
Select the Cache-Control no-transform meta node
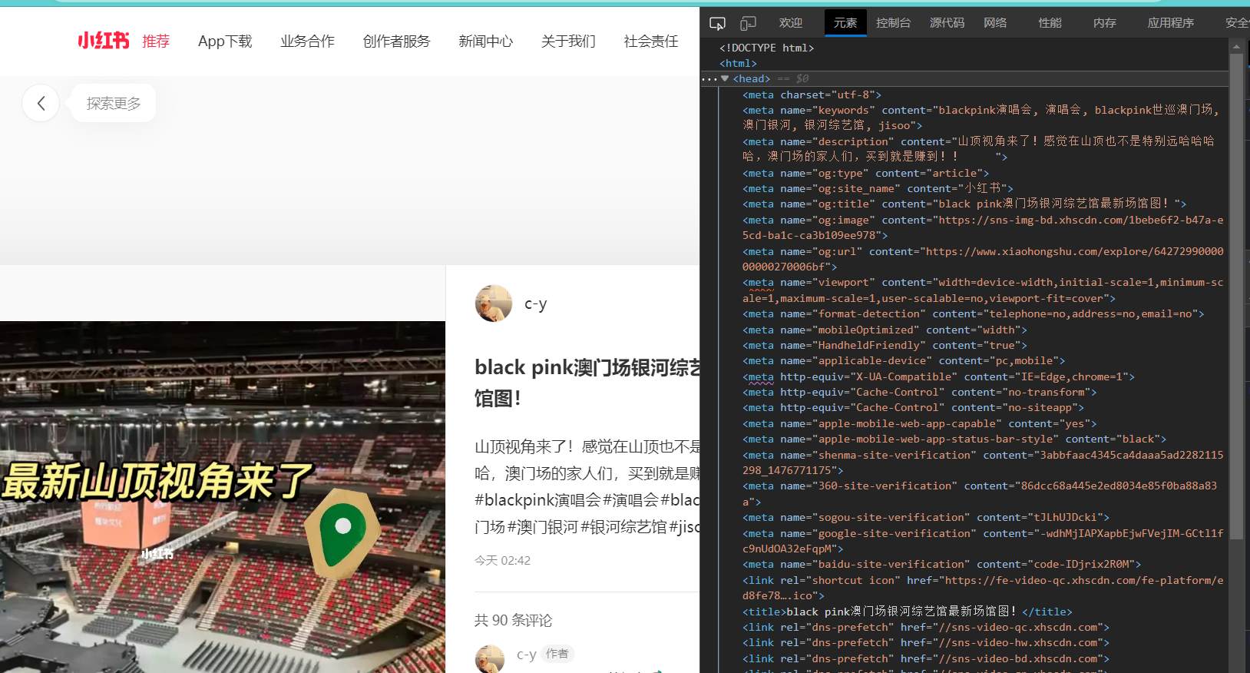(920, 392)
